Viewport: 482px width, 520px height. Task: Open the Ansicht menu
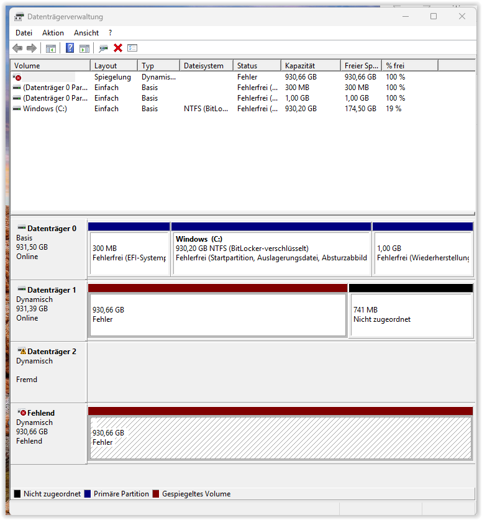[86, 33]
